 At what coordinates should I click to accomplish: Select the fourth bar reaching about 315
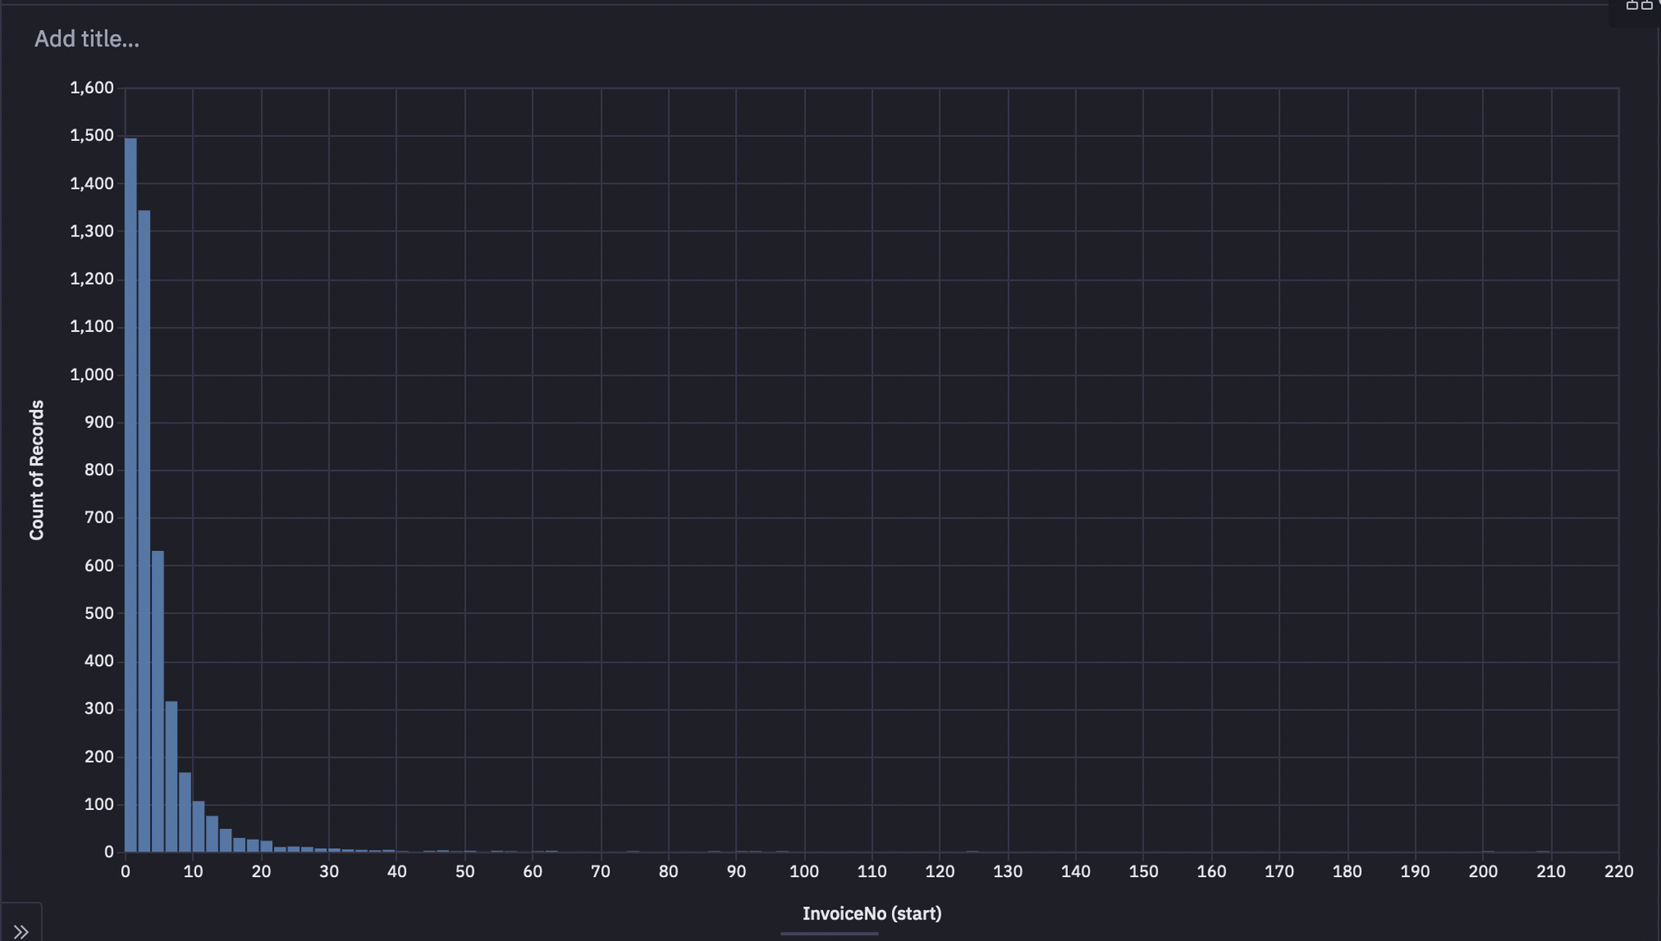(171, 776)
